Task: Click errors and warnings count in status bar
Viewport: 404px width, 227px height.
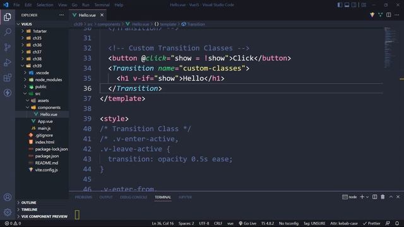Action: [13, 223]
